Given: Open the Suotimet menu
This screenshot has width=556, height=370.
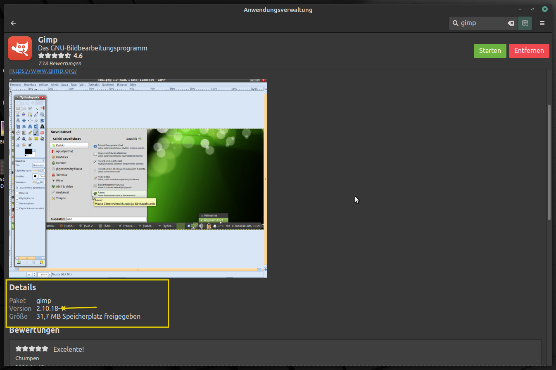Looking at the screenshot, I should 108,84.
